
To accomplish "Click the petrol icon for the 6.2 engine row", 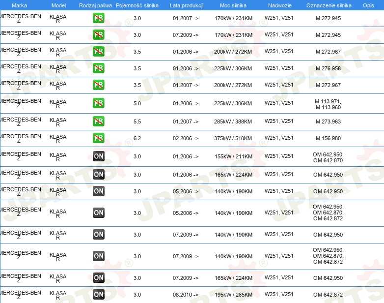I will [98, 138].
